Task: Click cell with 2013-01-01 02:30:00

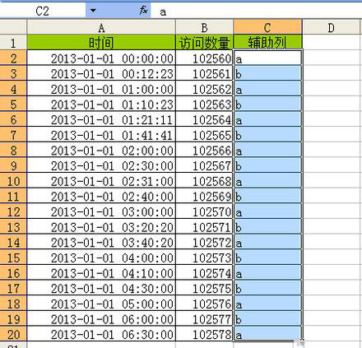Action: (x=101, y=165)
